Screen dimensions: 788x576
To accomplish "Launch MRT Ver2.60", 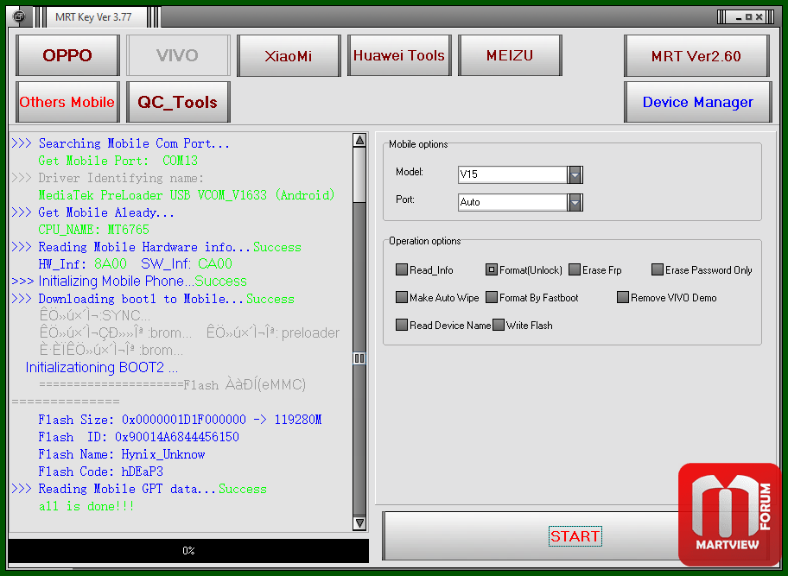I will (x=696, y=56).
